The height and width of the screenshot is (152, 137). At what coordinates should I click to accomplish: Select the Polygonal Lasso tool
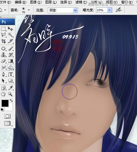[3, 35]
